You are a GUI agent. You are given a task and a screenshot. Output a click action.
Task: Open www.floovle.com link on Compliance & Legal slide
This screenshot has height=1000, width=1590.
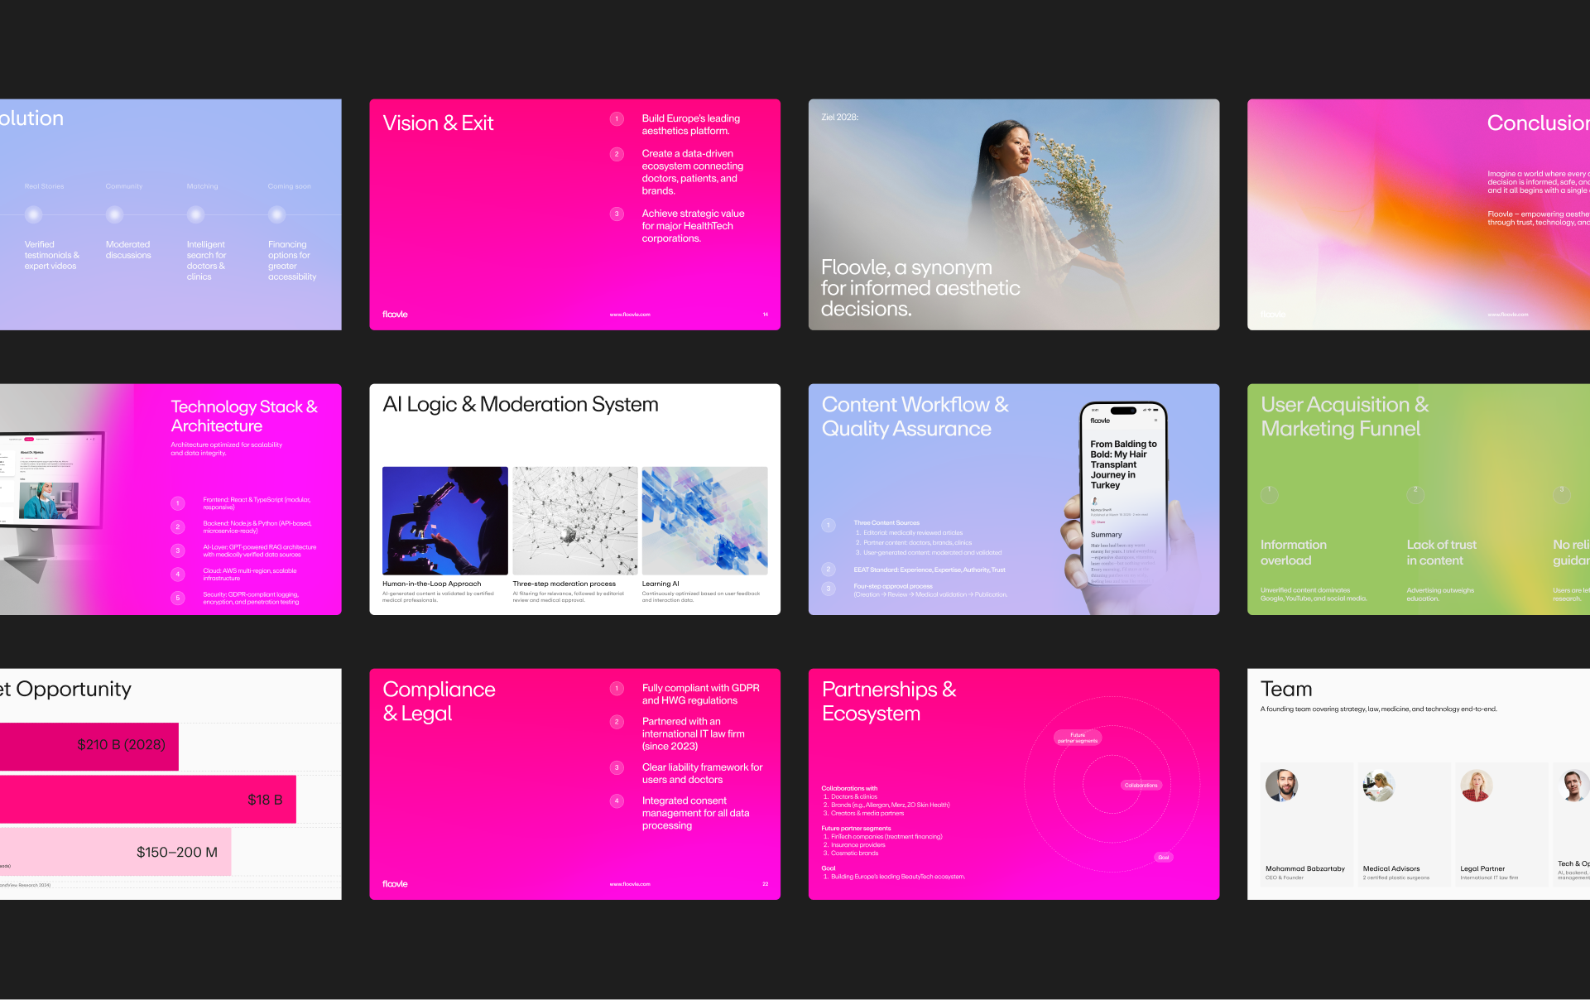click(x=630, y=884)
